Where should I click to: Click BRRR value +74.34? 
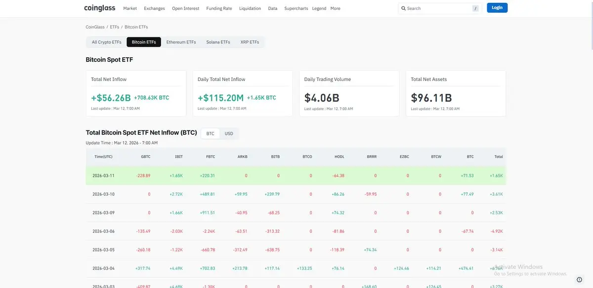click(370, 249)
